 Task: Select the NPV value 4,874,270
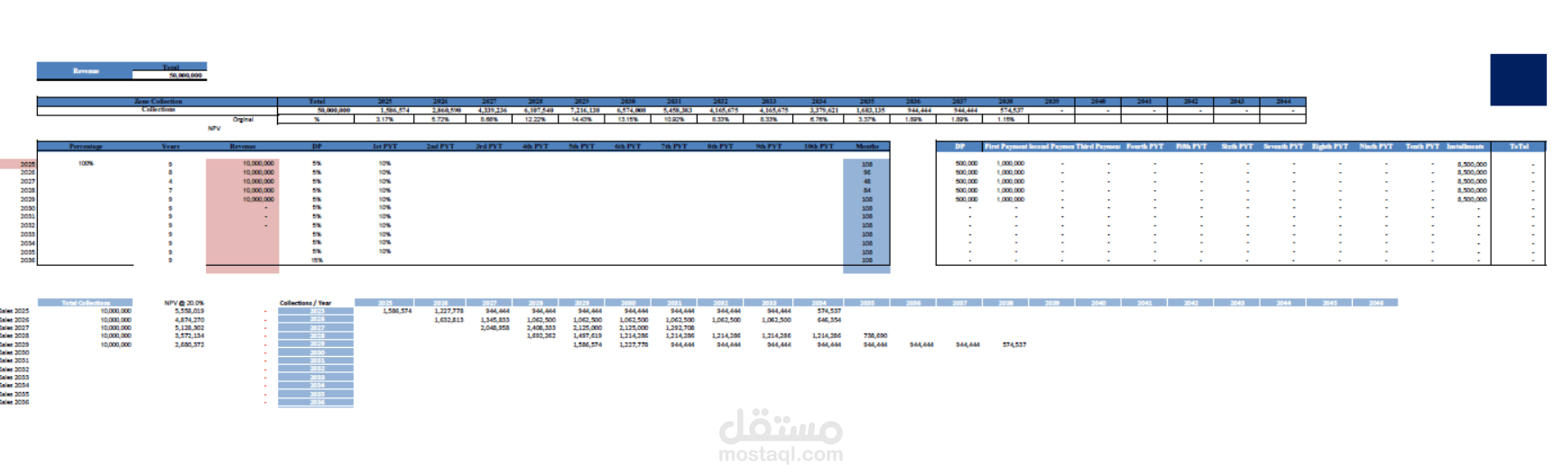tap(189, 320)
